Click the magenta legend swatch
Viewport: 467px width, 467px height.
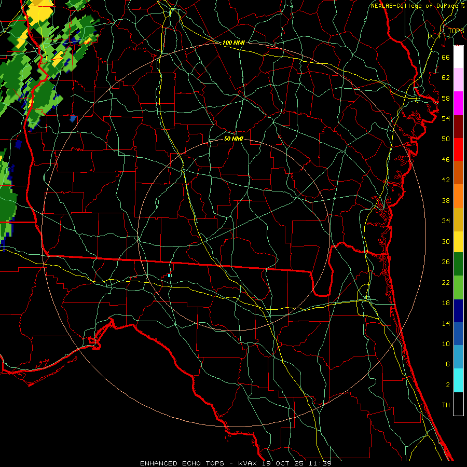[458, 103]
